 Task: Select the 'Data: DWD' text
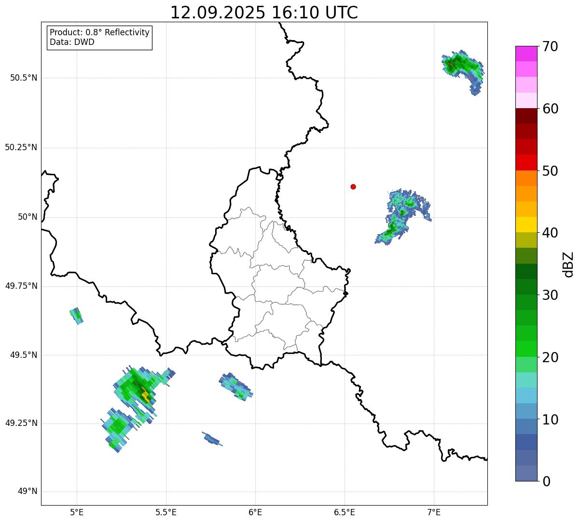(72, 42)
